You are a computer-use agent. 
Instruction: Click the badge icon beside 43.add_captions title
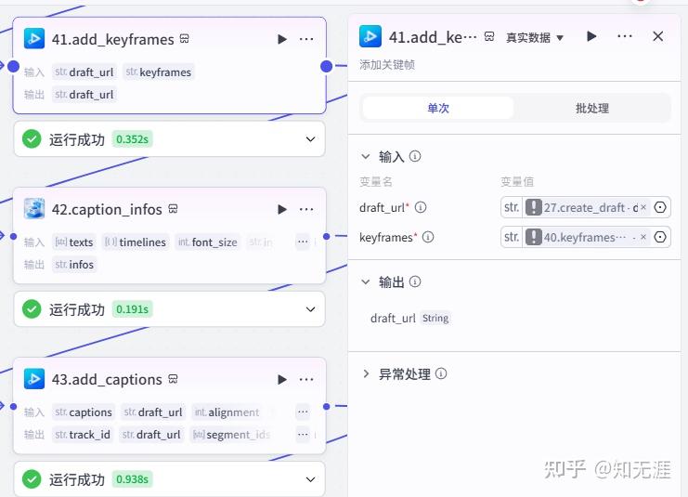pos(173,379)
